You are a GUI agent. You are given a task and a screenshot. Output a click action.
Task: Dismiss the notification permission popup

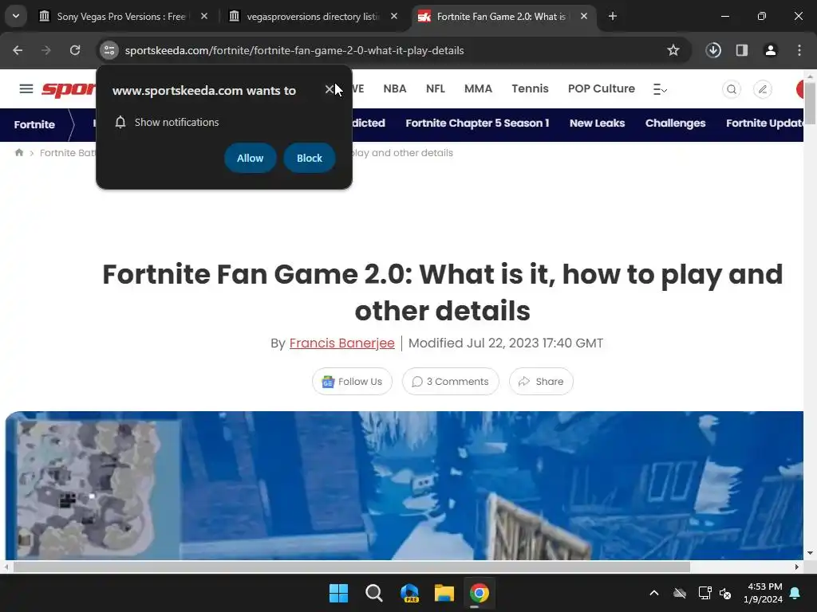pos(330,89)
